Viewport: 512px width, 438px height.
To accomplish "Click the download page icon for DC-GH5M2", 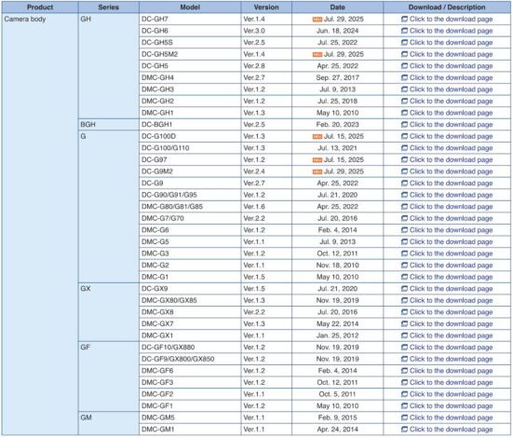I will point(404,54).
